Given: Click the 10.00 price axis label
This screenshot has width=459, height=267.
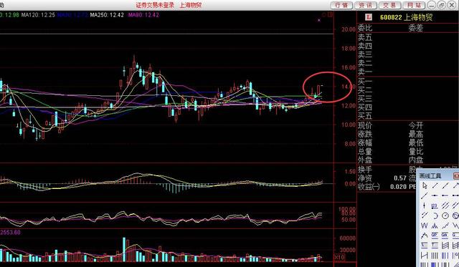Looking at the screenshot, I should 349,125.
